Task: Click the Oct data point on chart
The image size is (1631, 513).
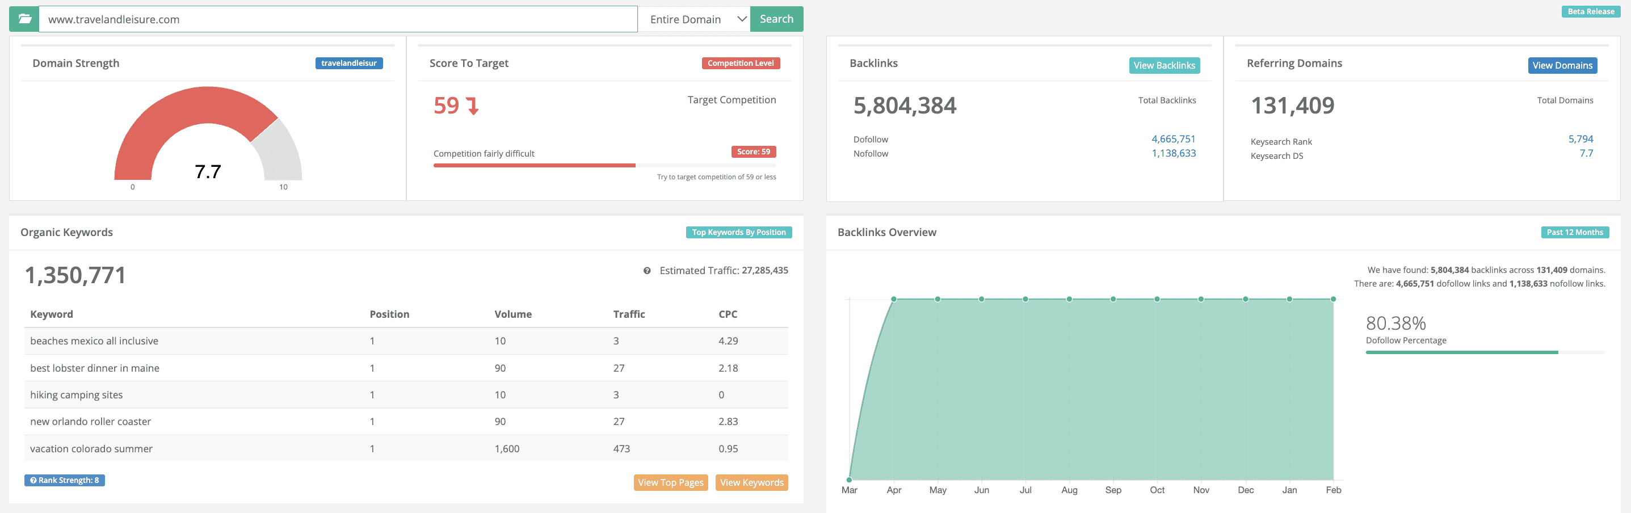Action: (x=1157, y=299)
